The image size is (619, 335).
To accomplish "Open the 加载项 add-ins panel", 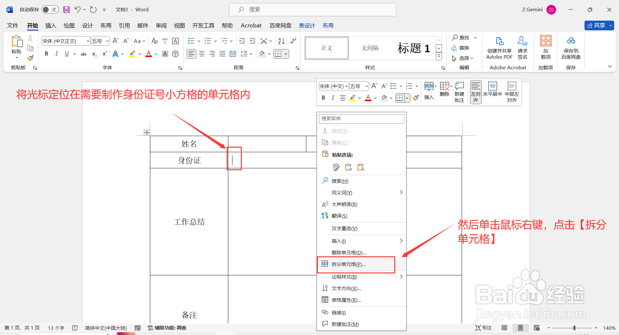I will (545, 48).
